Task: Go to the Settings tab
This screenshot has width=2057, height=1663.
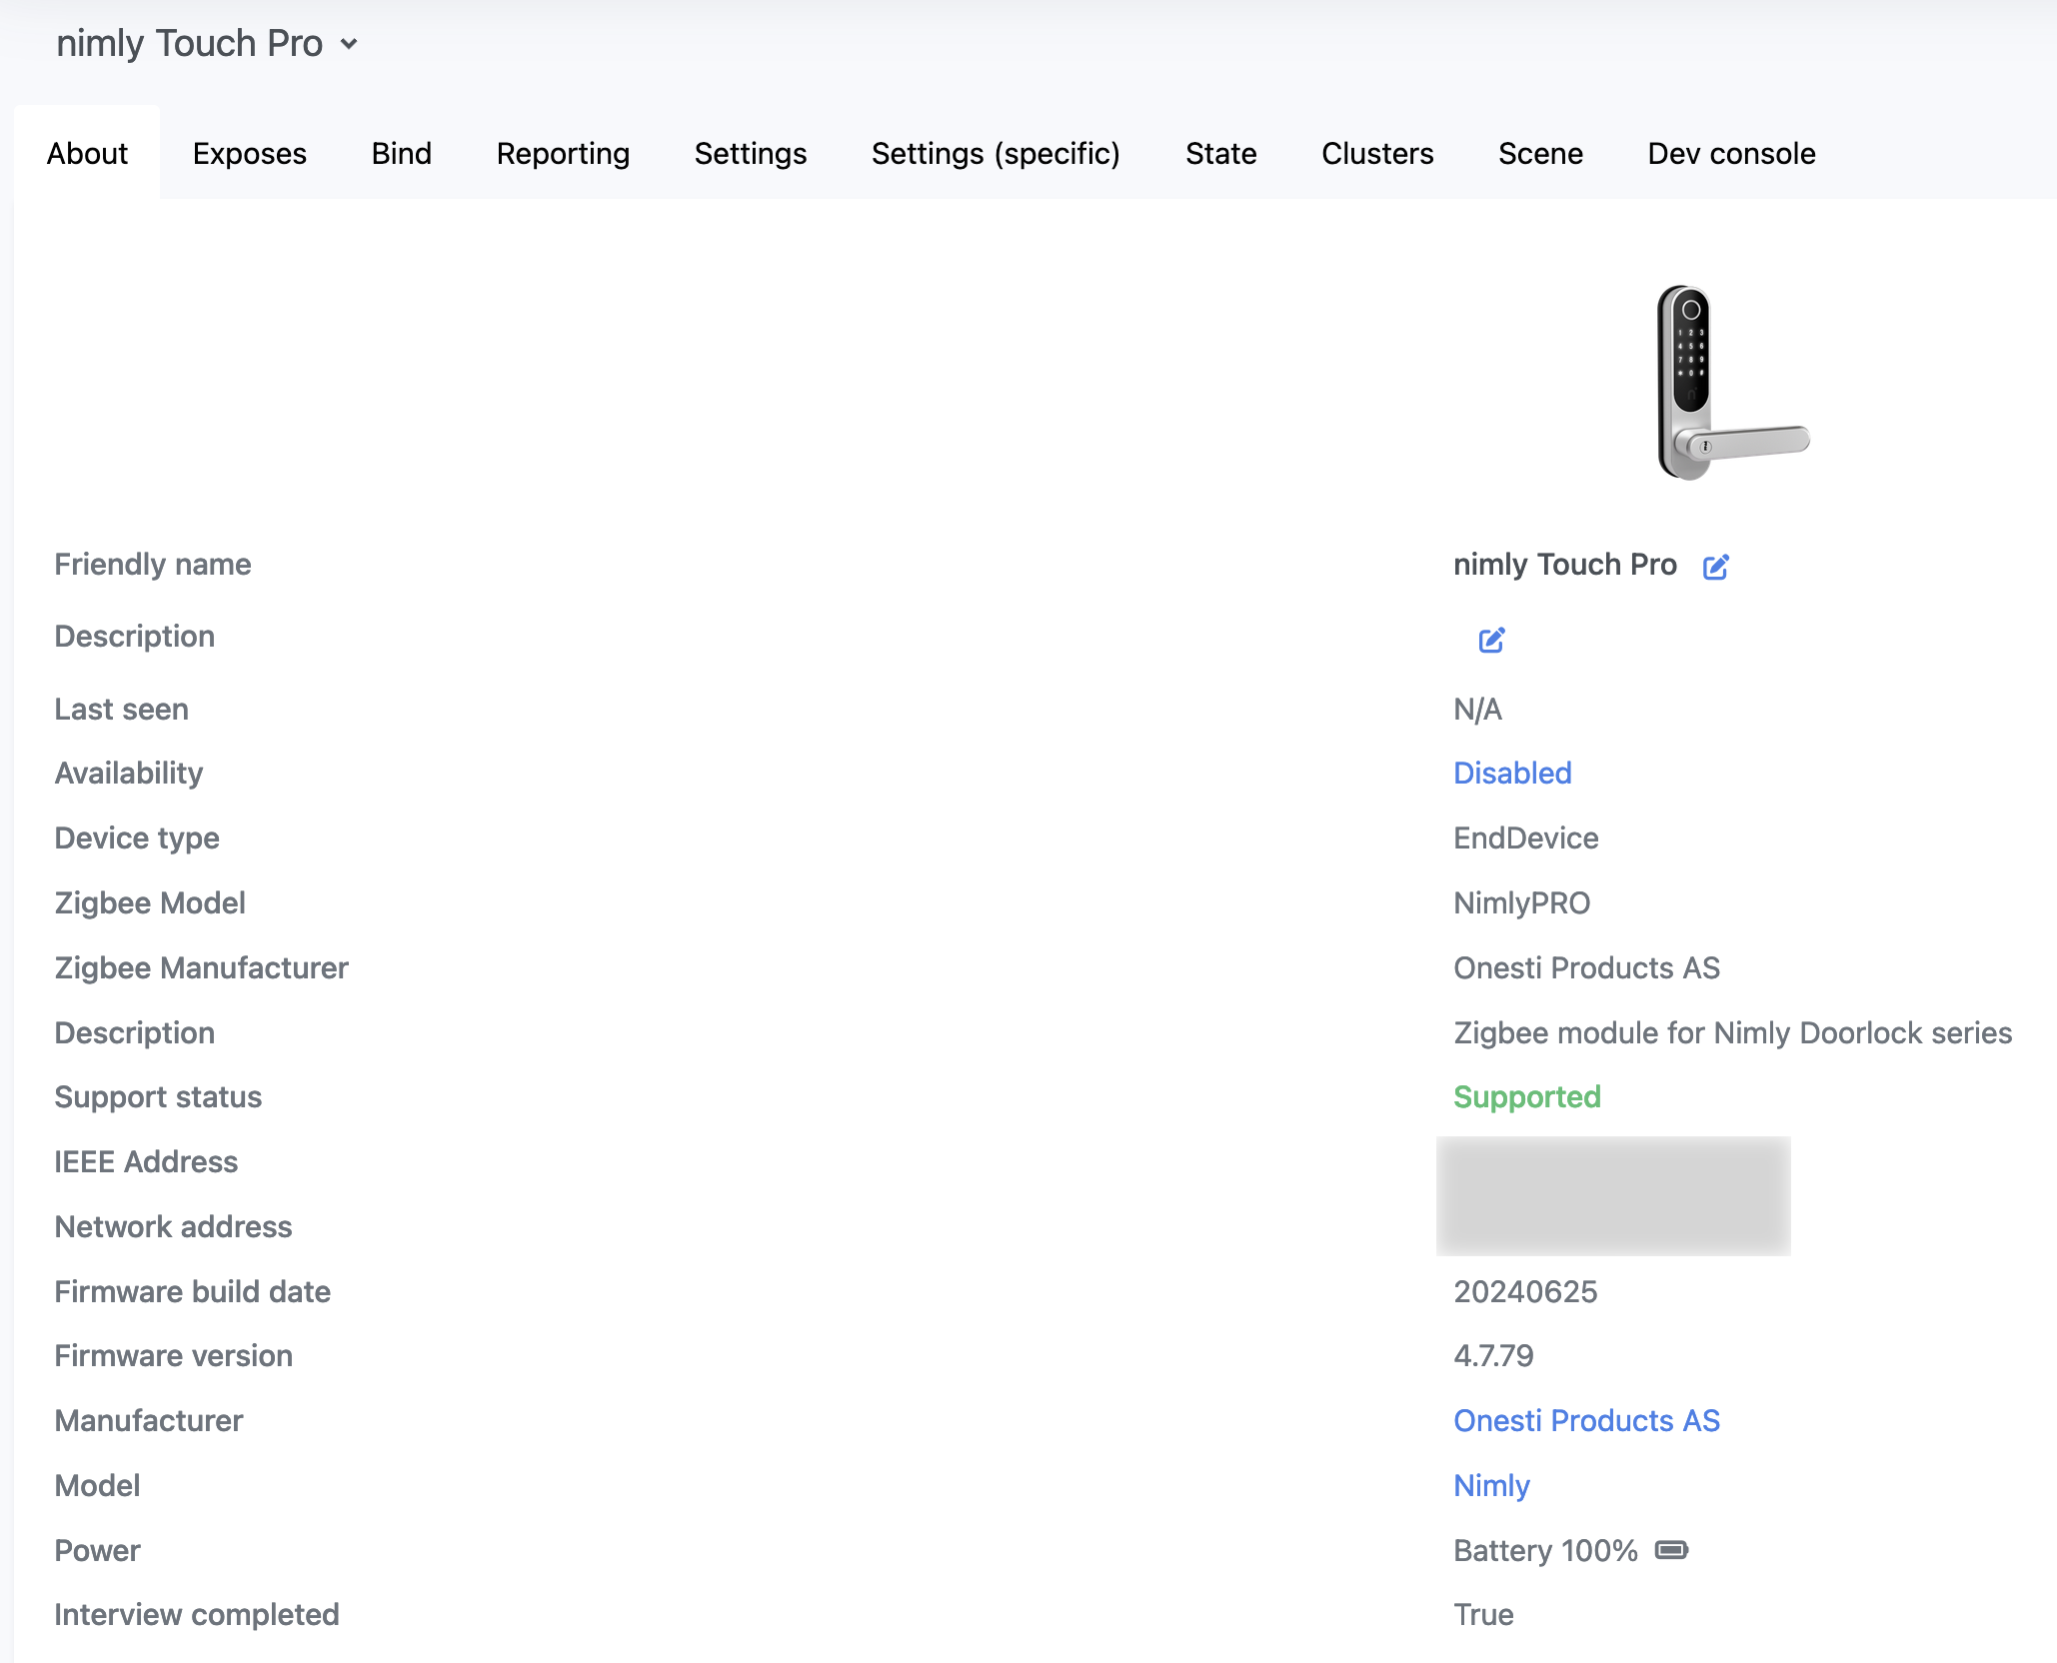Action: click(751, 153)
